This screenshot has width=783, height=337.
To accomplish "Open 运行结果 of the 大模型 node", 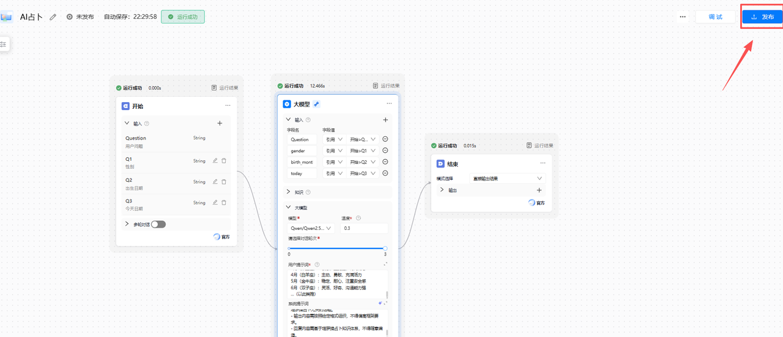I will [x=386, y=86].
